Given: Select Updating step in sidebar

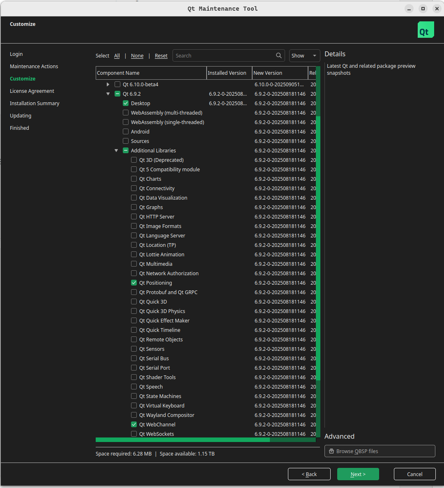Looking at the screenshot, I should 21,115.
